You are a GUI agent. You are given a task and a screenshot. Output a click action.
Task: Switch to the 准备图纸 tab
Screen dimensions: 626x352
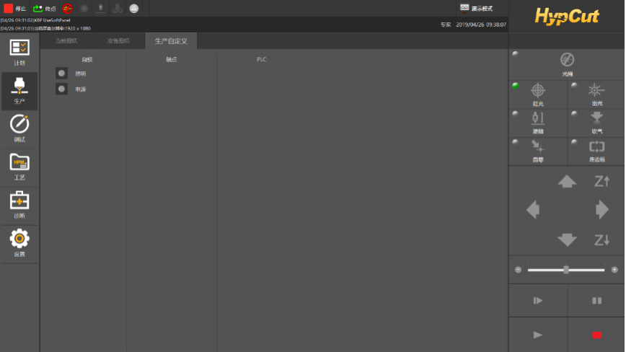(118, 41)
